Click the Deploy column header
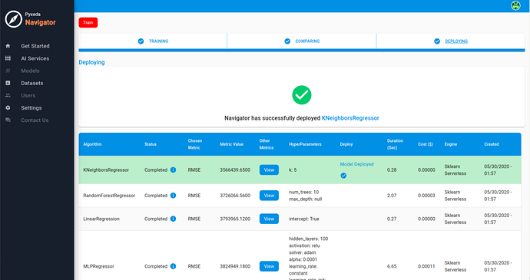This screenshot has width=530, height=280. pos(346,144)
